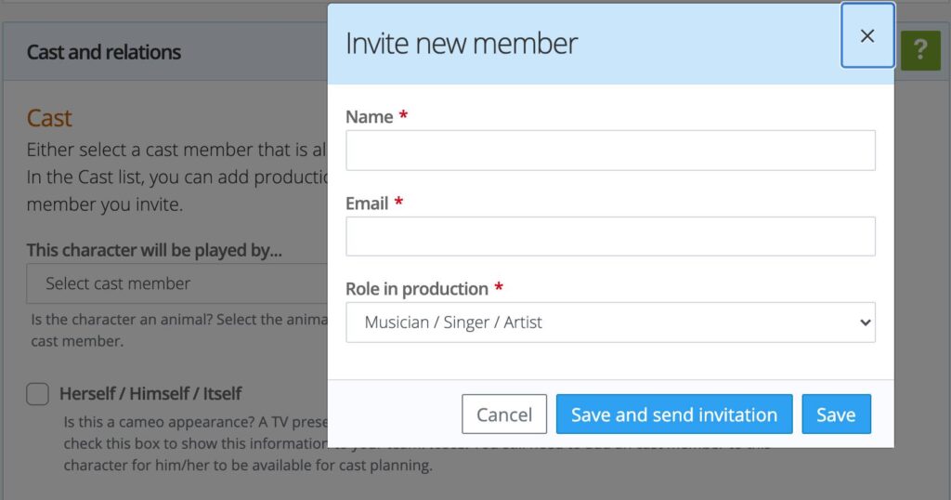Click the Role in production label
The height and width of the screenshot is (500, 951).
[417, 289]
